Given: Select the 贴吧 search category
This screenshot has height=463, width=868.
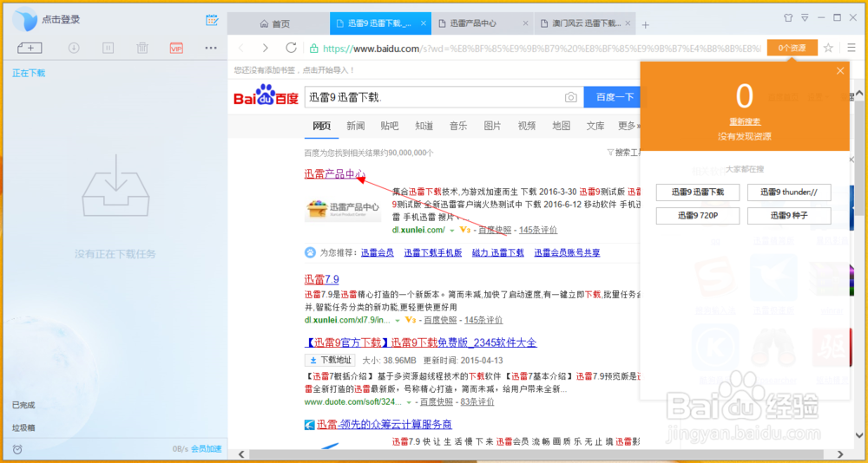Looking at the screenshot, I should click(x=390, y=126).
